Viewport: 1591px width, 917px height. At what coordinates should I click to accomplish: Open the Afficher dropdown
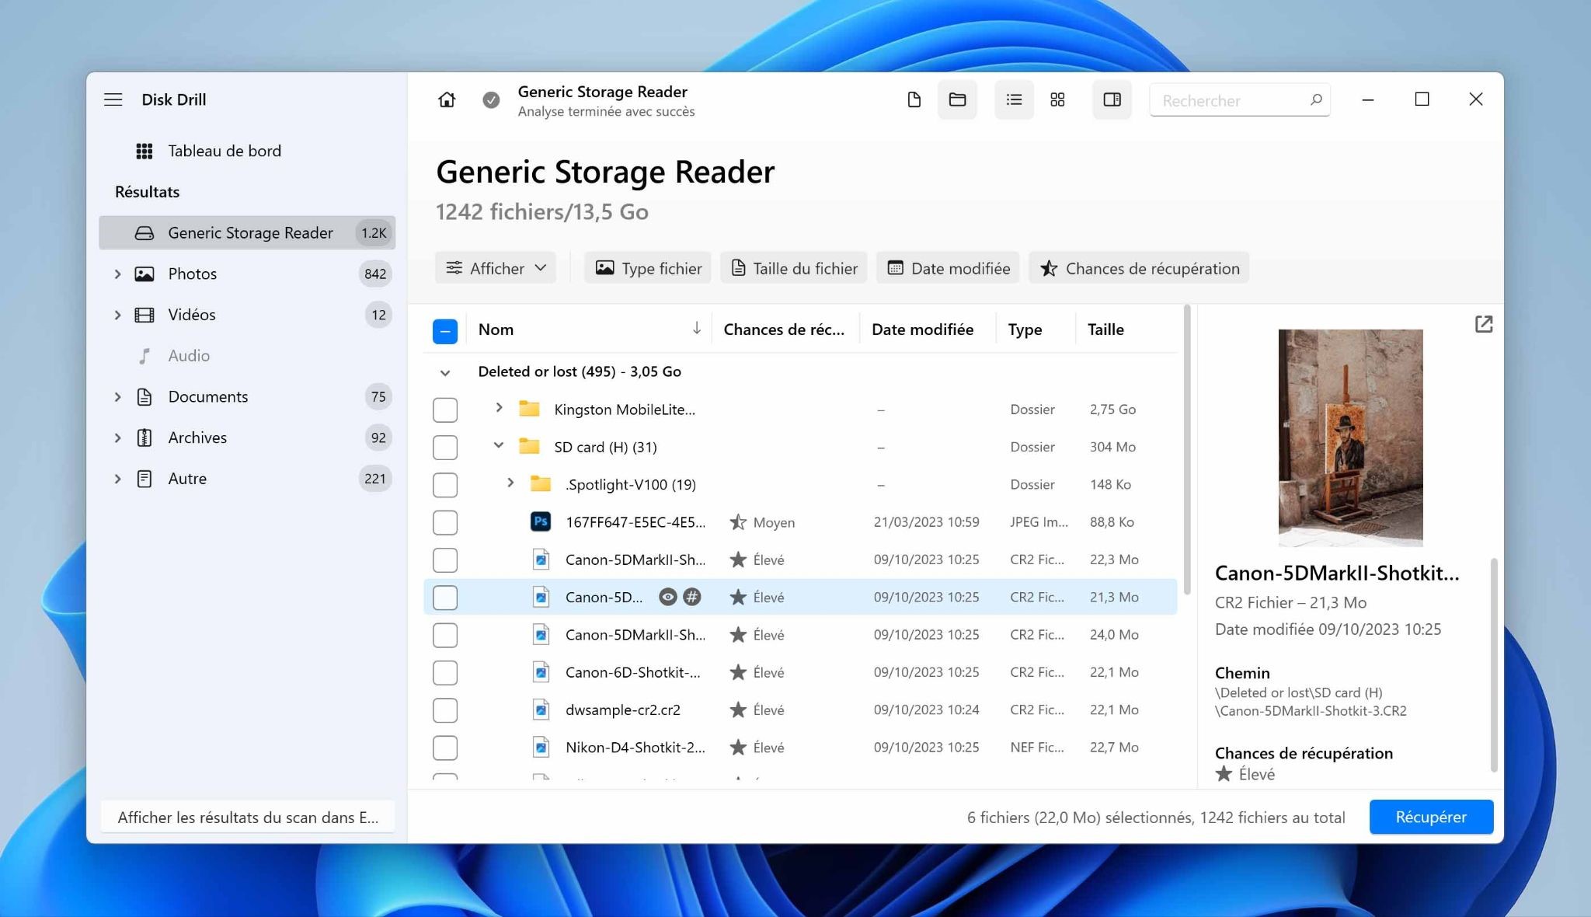pos(496,268)
